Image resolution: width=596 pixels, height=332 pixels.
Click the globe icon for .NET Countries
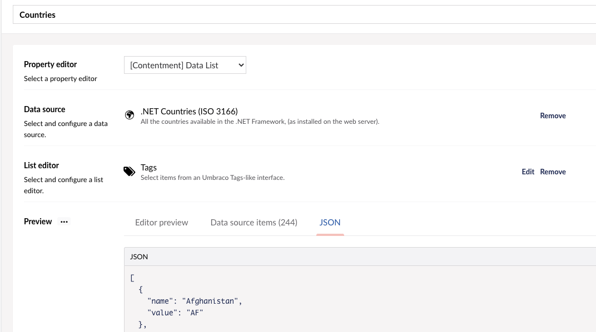[x=130, y=114]
